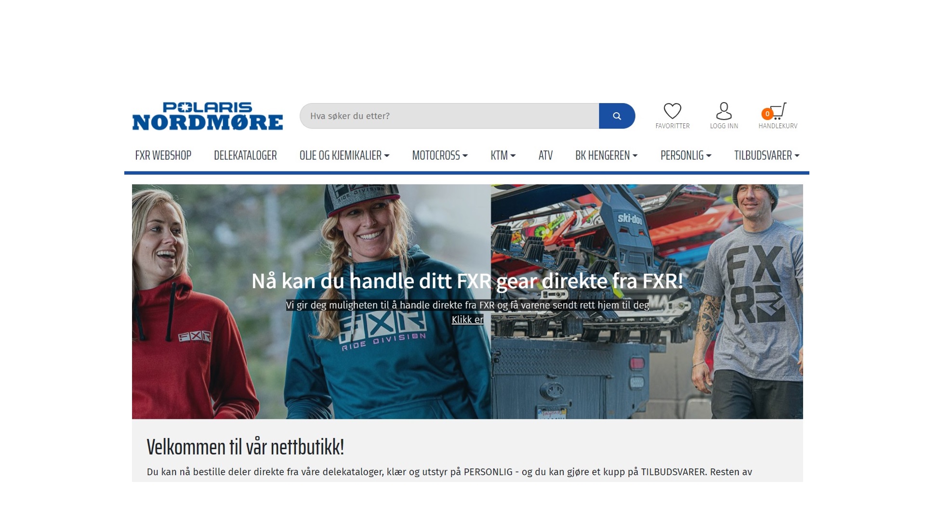The width and height of the screenshot is (925, 520).
Task: Click the blue magnifier search button
Action: [617, 116]
